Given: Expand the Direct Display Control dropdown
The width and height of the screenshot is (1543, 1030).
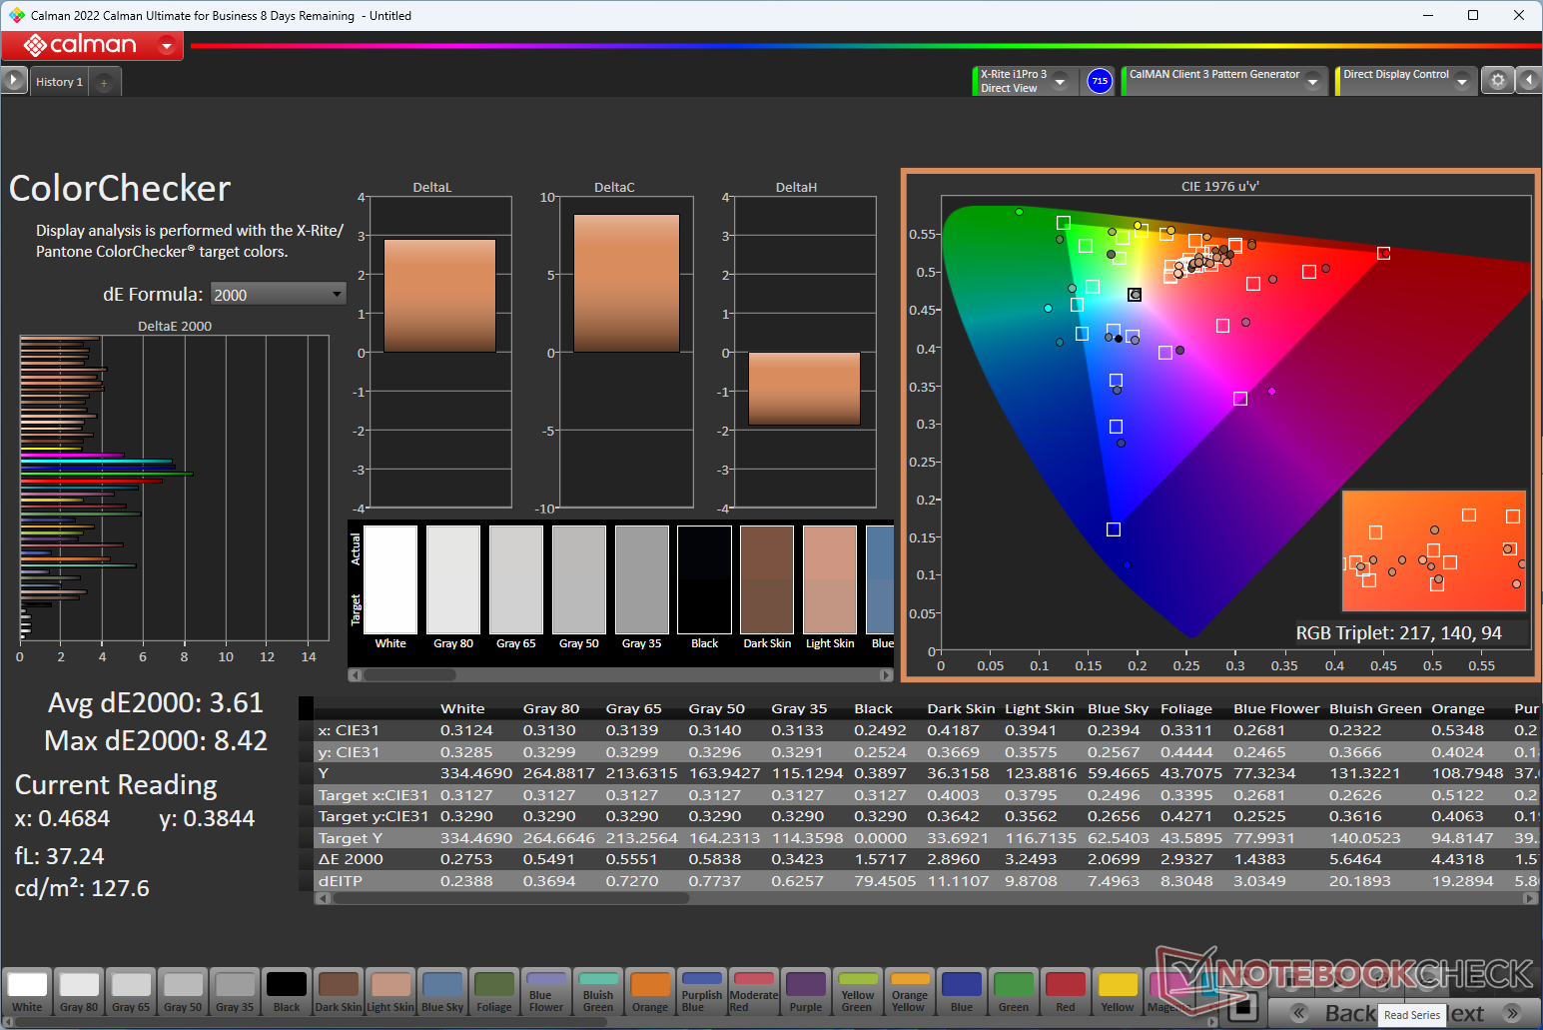Looking at the screenshot, I should pyautogui.click(x=1462, y=82).
